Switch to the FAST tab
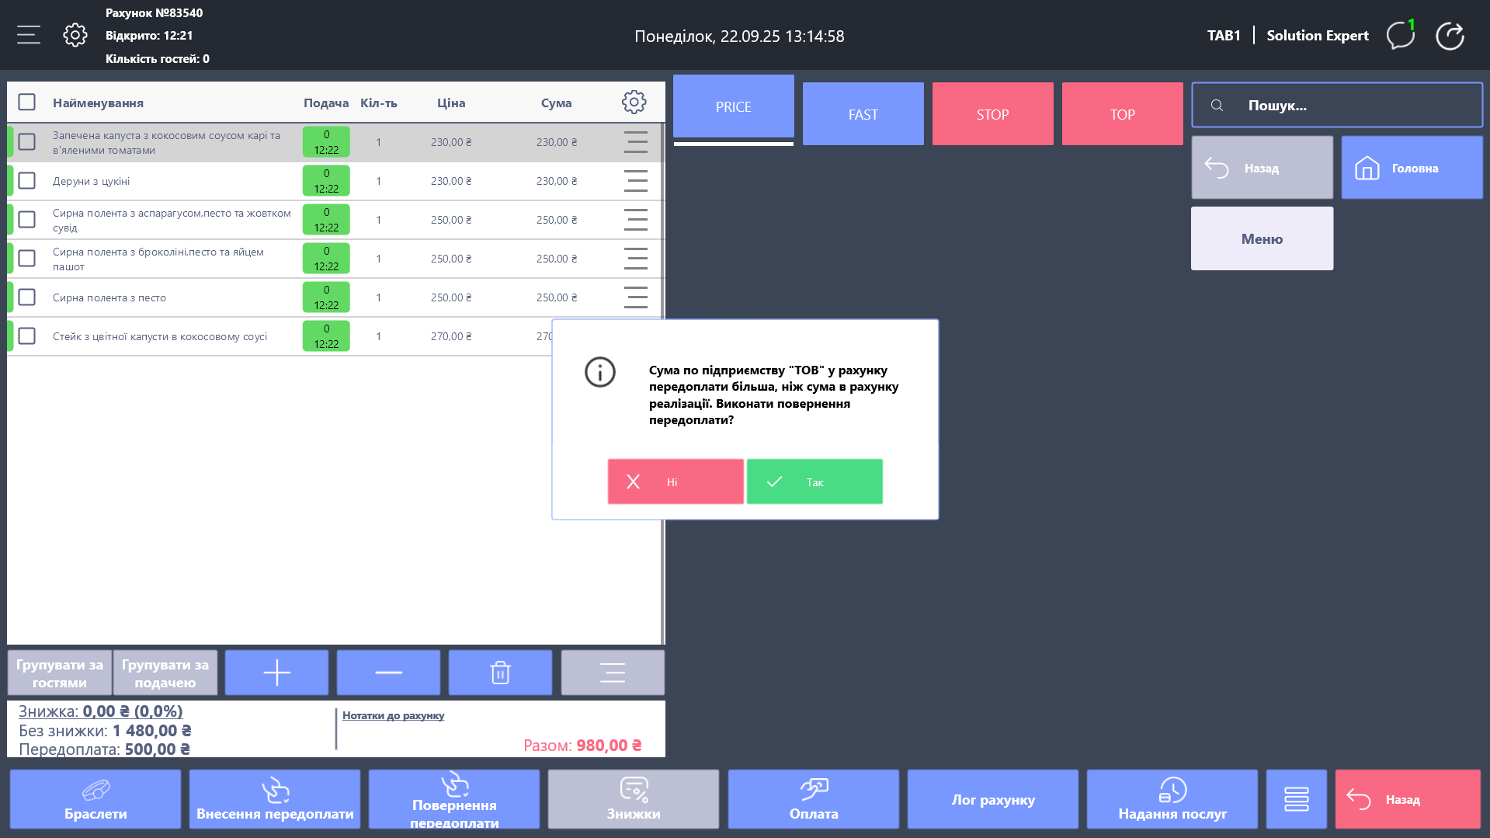The width and height of the screenshot is (1490, 838). (x=863, y=114)
